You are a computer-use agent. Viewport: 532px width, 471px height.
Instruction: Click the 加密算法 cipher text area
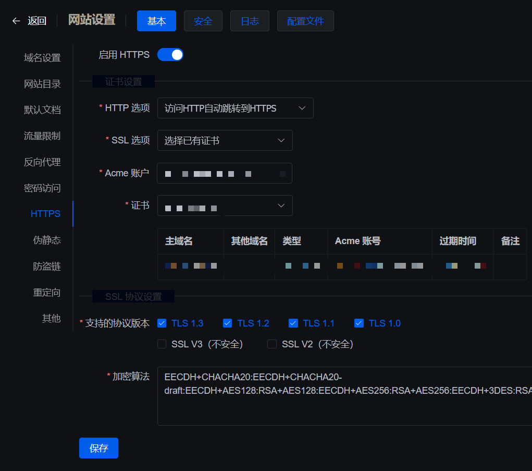coord(344,396)
